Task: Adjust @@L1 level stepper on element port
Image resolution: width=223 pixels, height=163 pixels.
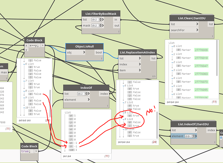Action: point(193,136)
